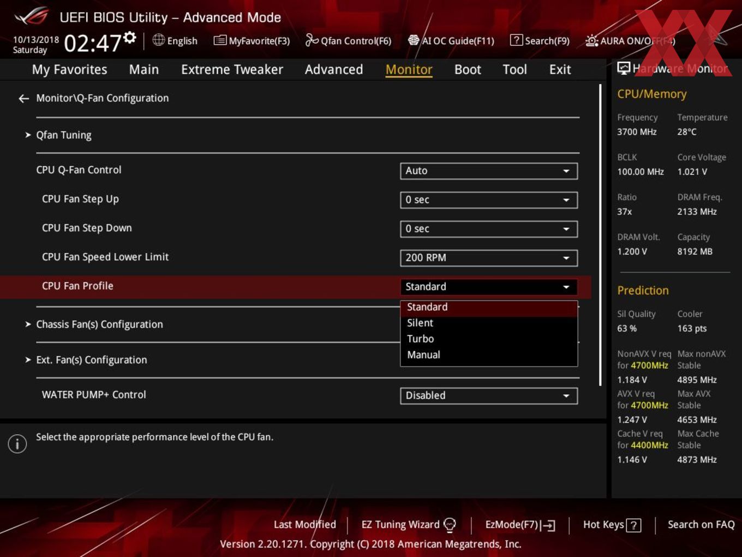
Task: Click the CPU Q-Fan Control label
Action: [x=79, y=170]
